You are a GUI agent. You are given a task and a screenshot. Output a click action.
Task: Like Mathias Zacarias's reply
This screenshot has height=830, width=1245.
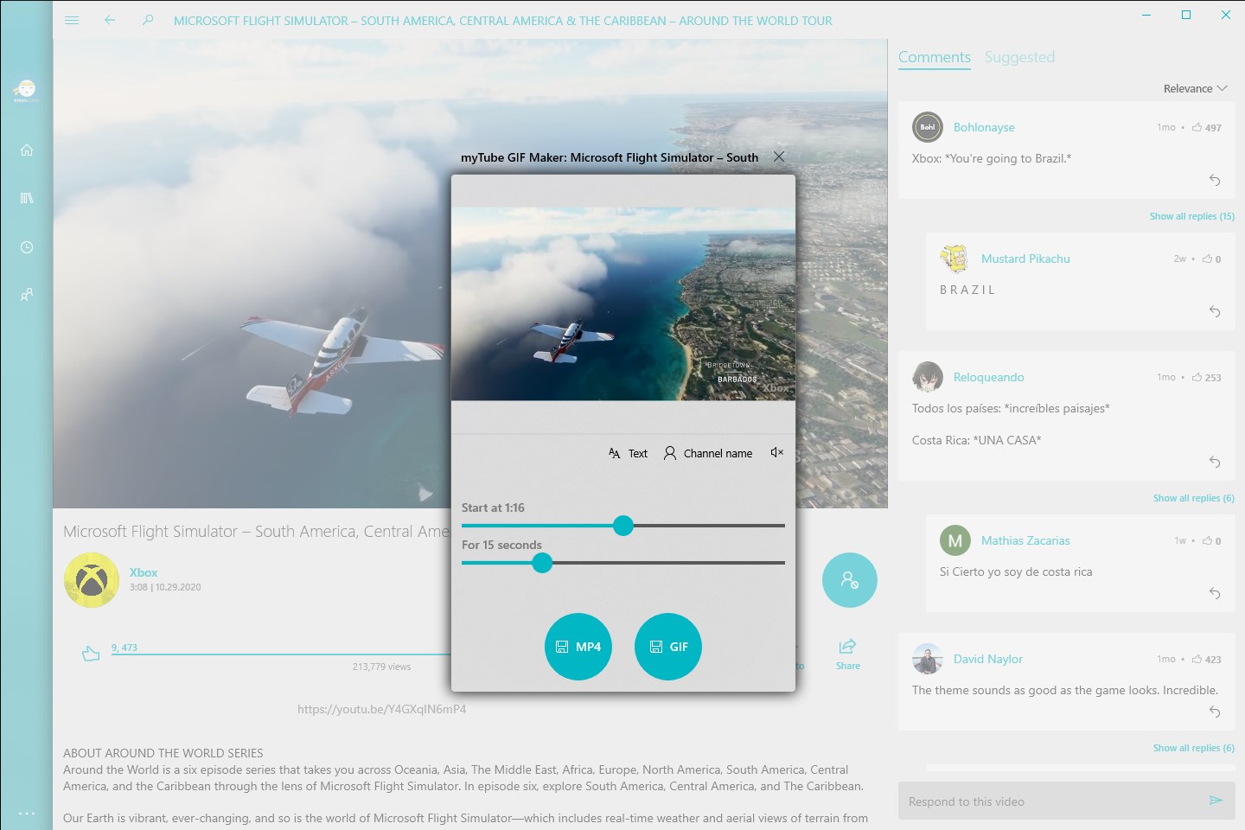click(x=1211, y=540)
